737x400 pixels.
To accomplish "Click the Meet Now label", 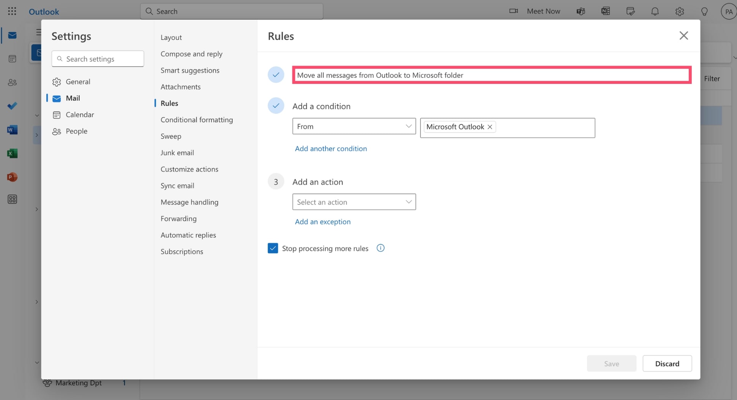I will pyautogui.click(x=543, y=11).
